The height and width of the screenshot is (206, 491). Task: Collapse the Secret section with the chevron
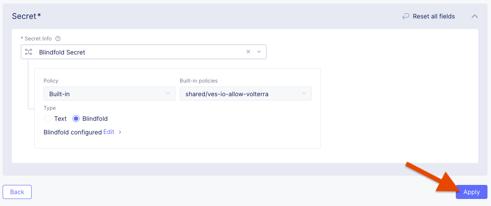(x=474, y=16)
